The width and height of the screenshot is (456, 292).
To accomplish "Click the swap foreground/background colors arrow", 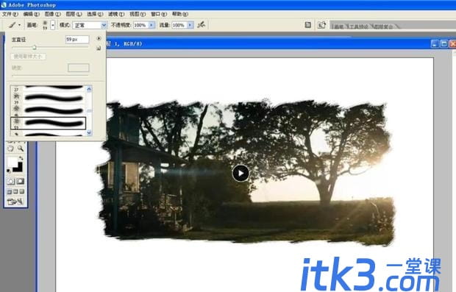I will pyautogui.click(x=21, y=158).
